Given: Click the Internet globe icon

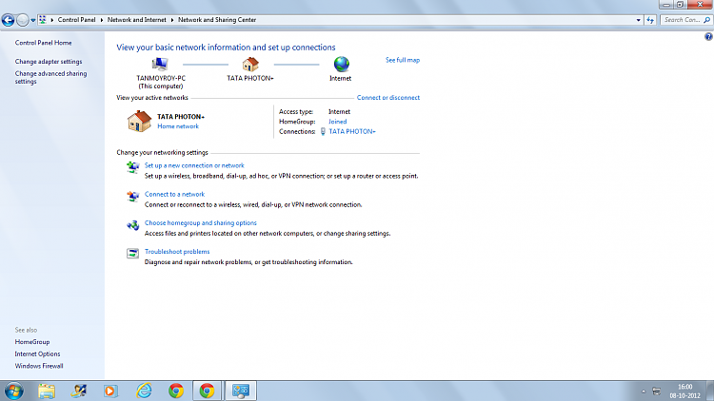Looking at the screenshot, I should pyautogui.click(x=341, y=64).
